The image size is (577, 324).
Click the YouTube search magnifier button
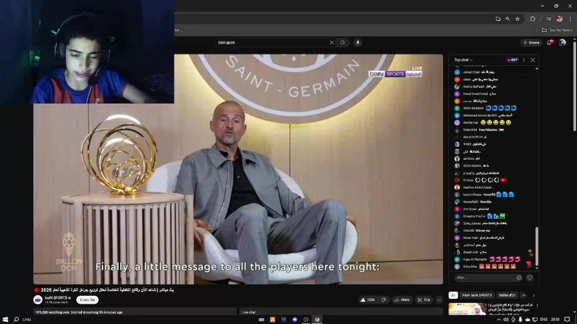(x=343, y=43)
